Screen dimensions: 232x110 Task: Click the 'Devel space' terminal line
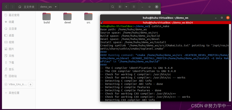(130, 39)
